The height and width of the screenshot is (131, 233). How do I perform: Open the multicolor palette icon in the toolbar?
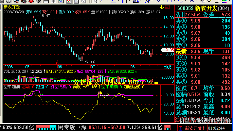point(225,1)
